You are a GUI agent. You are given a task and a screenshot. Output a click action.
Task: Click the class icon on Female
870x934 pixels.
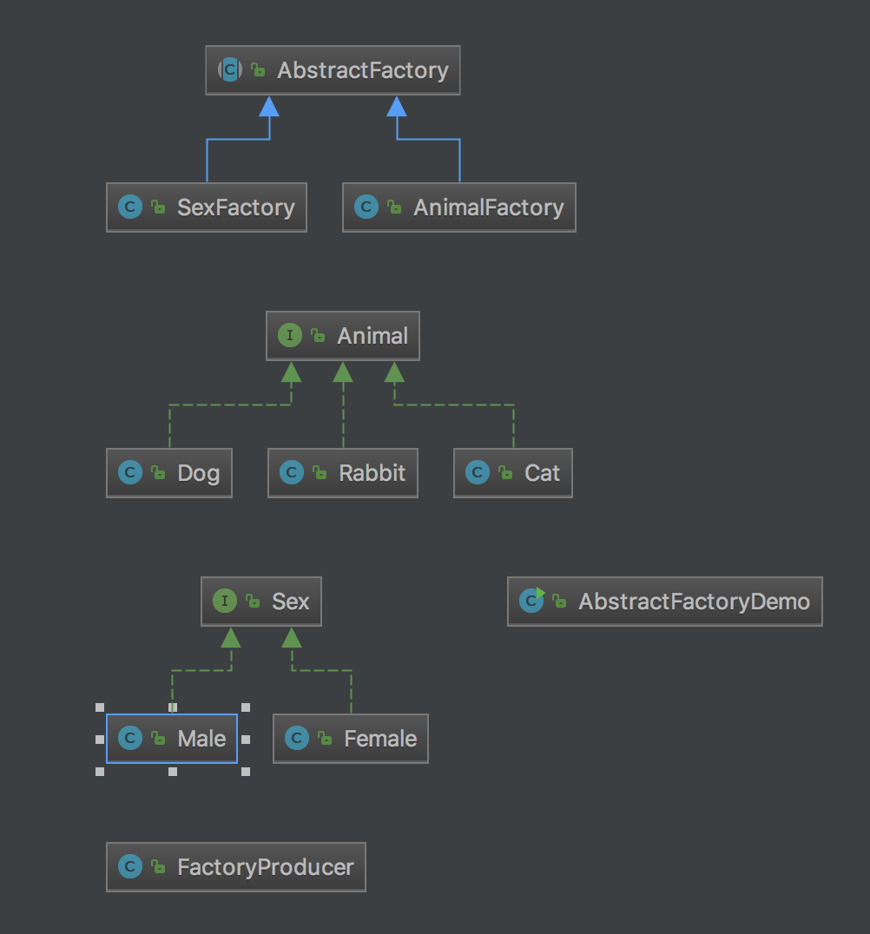coord(297,738)
